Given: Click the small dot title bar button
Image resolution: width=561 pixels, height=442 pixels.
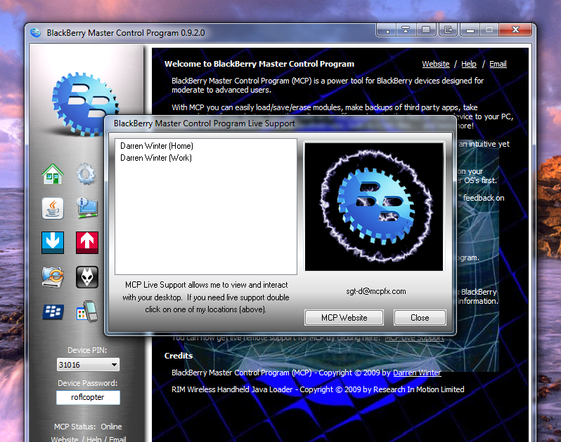Looking at the screenshot, I should click(387, 30).
